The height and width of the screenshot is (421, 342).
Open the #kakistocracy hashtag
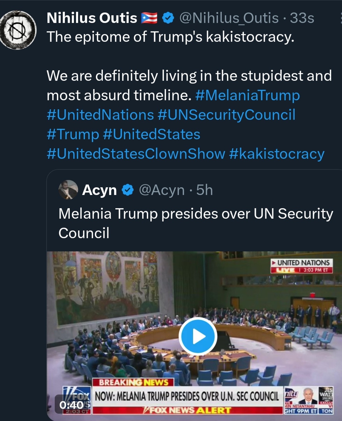[x=277, y=154]
